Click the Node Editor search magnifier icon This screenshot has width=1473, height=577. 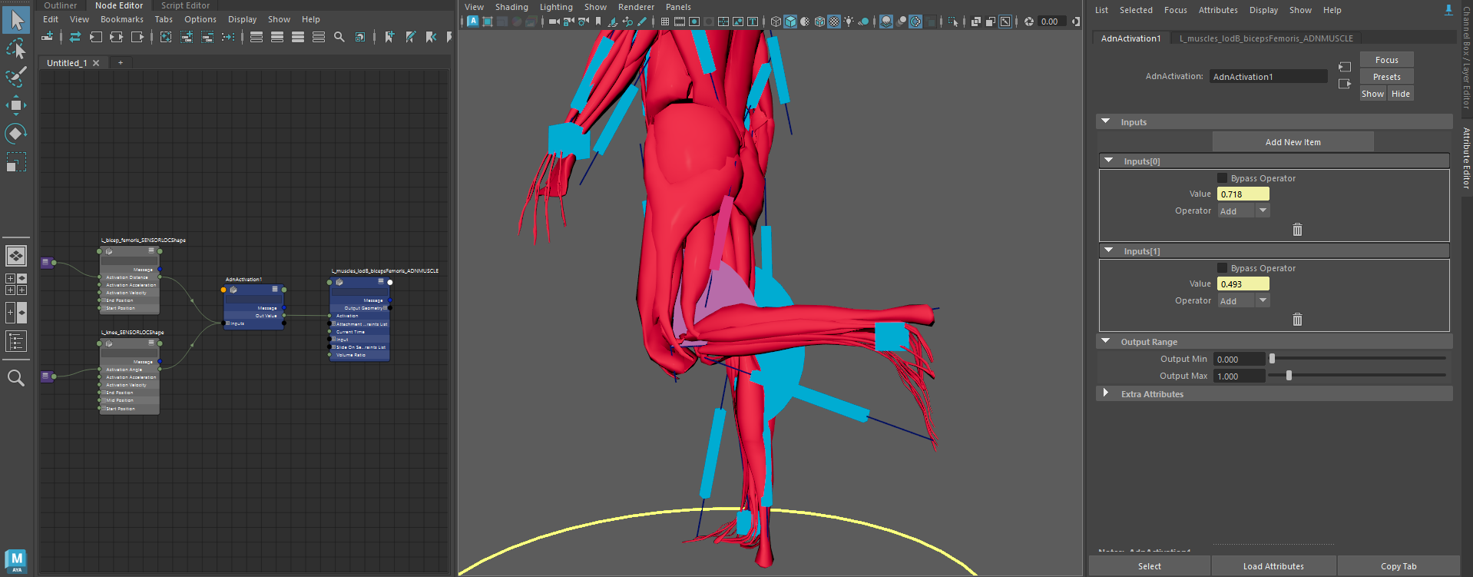(x=339, y=37)
